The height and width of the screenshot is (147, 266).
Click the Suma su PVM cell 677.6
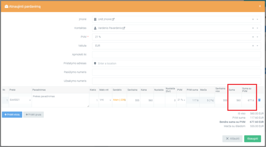tap(249, 100)
